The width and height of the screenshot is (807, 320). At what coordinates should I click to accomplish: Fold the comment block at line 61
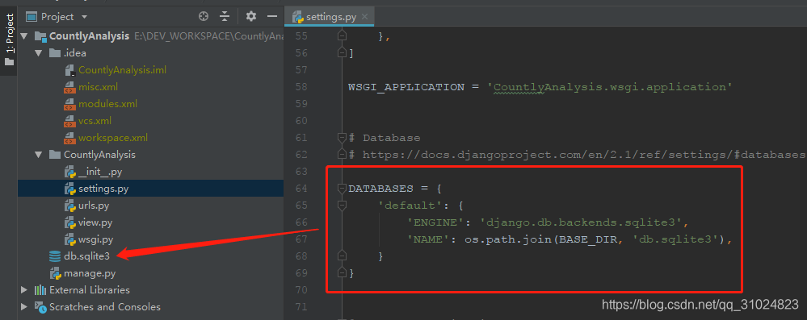point(342,138)
